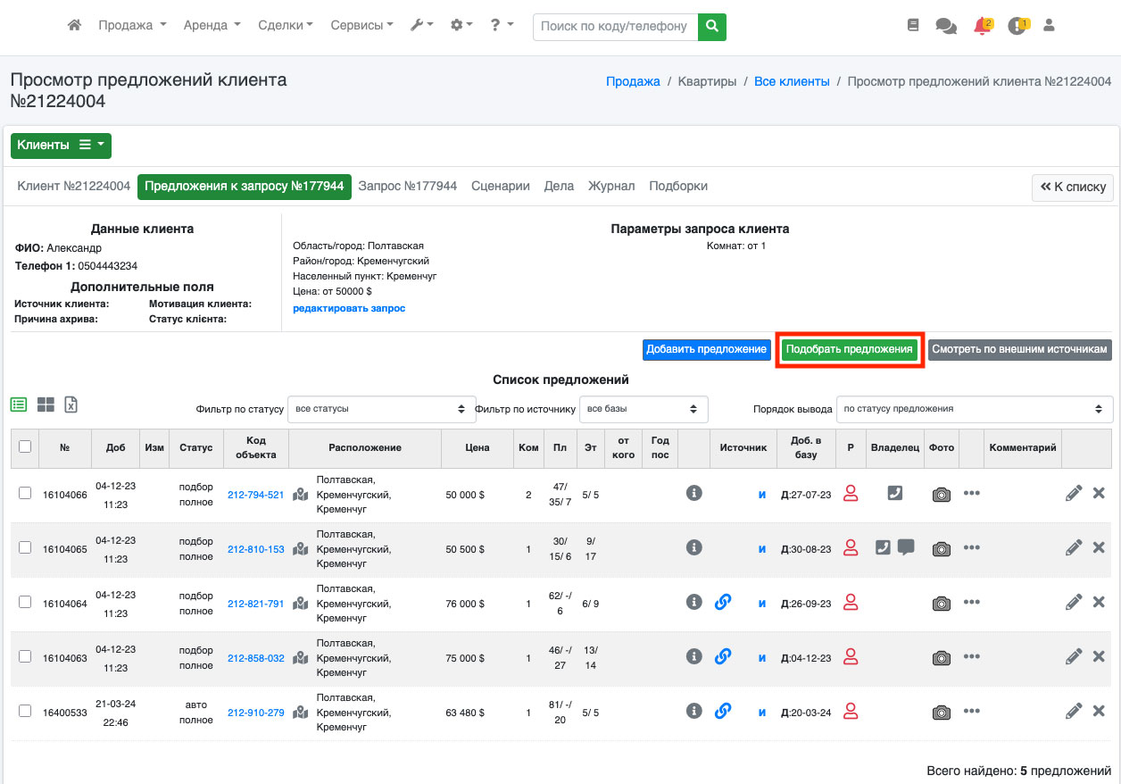Toggle the select-all checkbox in table header

[x=25, y=446]
